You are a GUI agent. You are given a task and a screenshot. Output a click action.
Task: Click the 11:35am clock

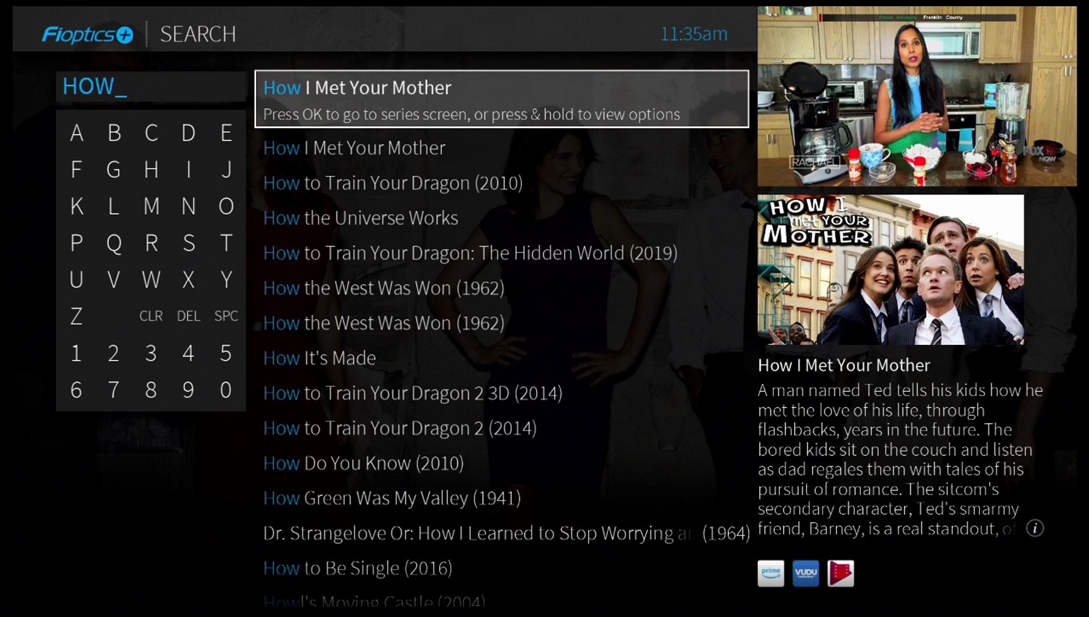(x=694, y=34)
